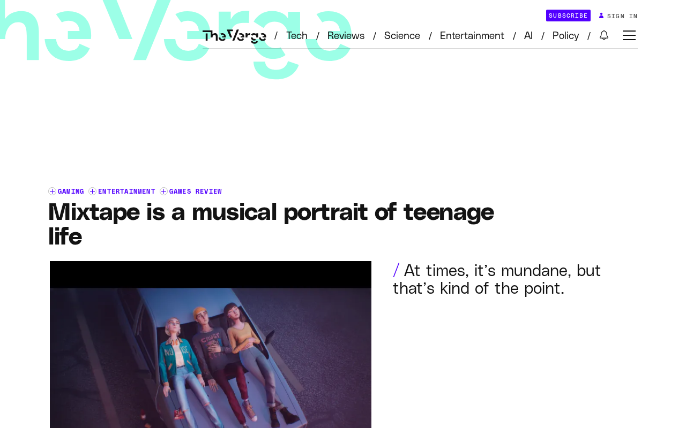Click the Sign In link
Screen dimensions: 686x428
(622, 16)
